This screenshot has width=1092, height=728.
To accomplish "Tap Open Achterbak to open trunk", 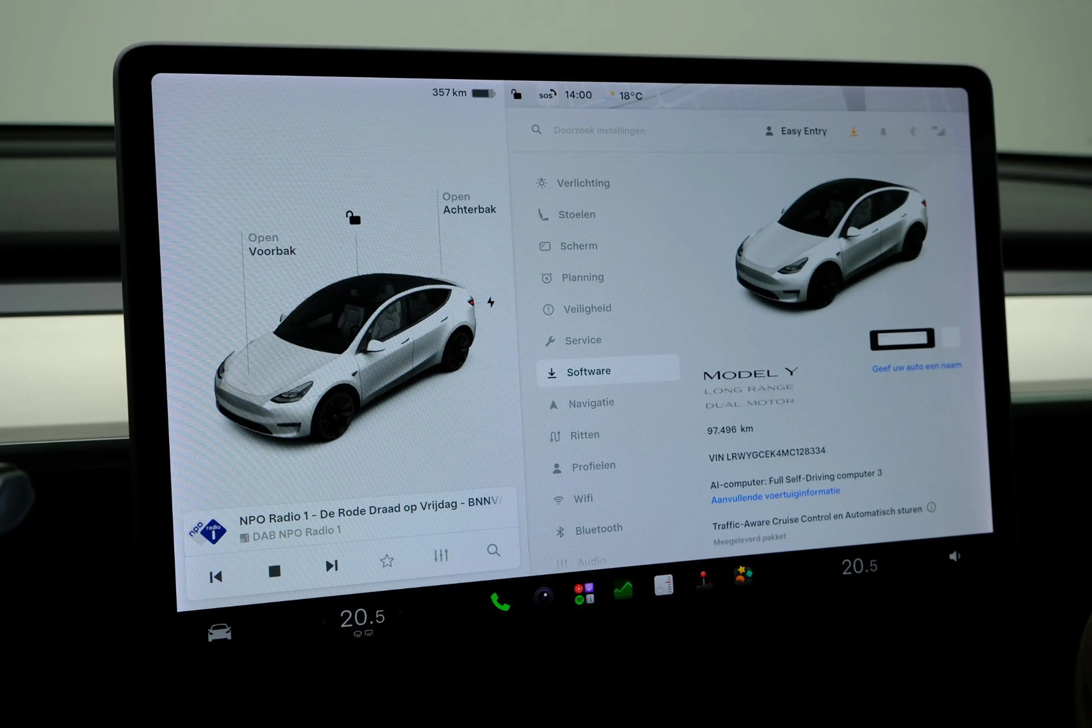I will 469,203.
